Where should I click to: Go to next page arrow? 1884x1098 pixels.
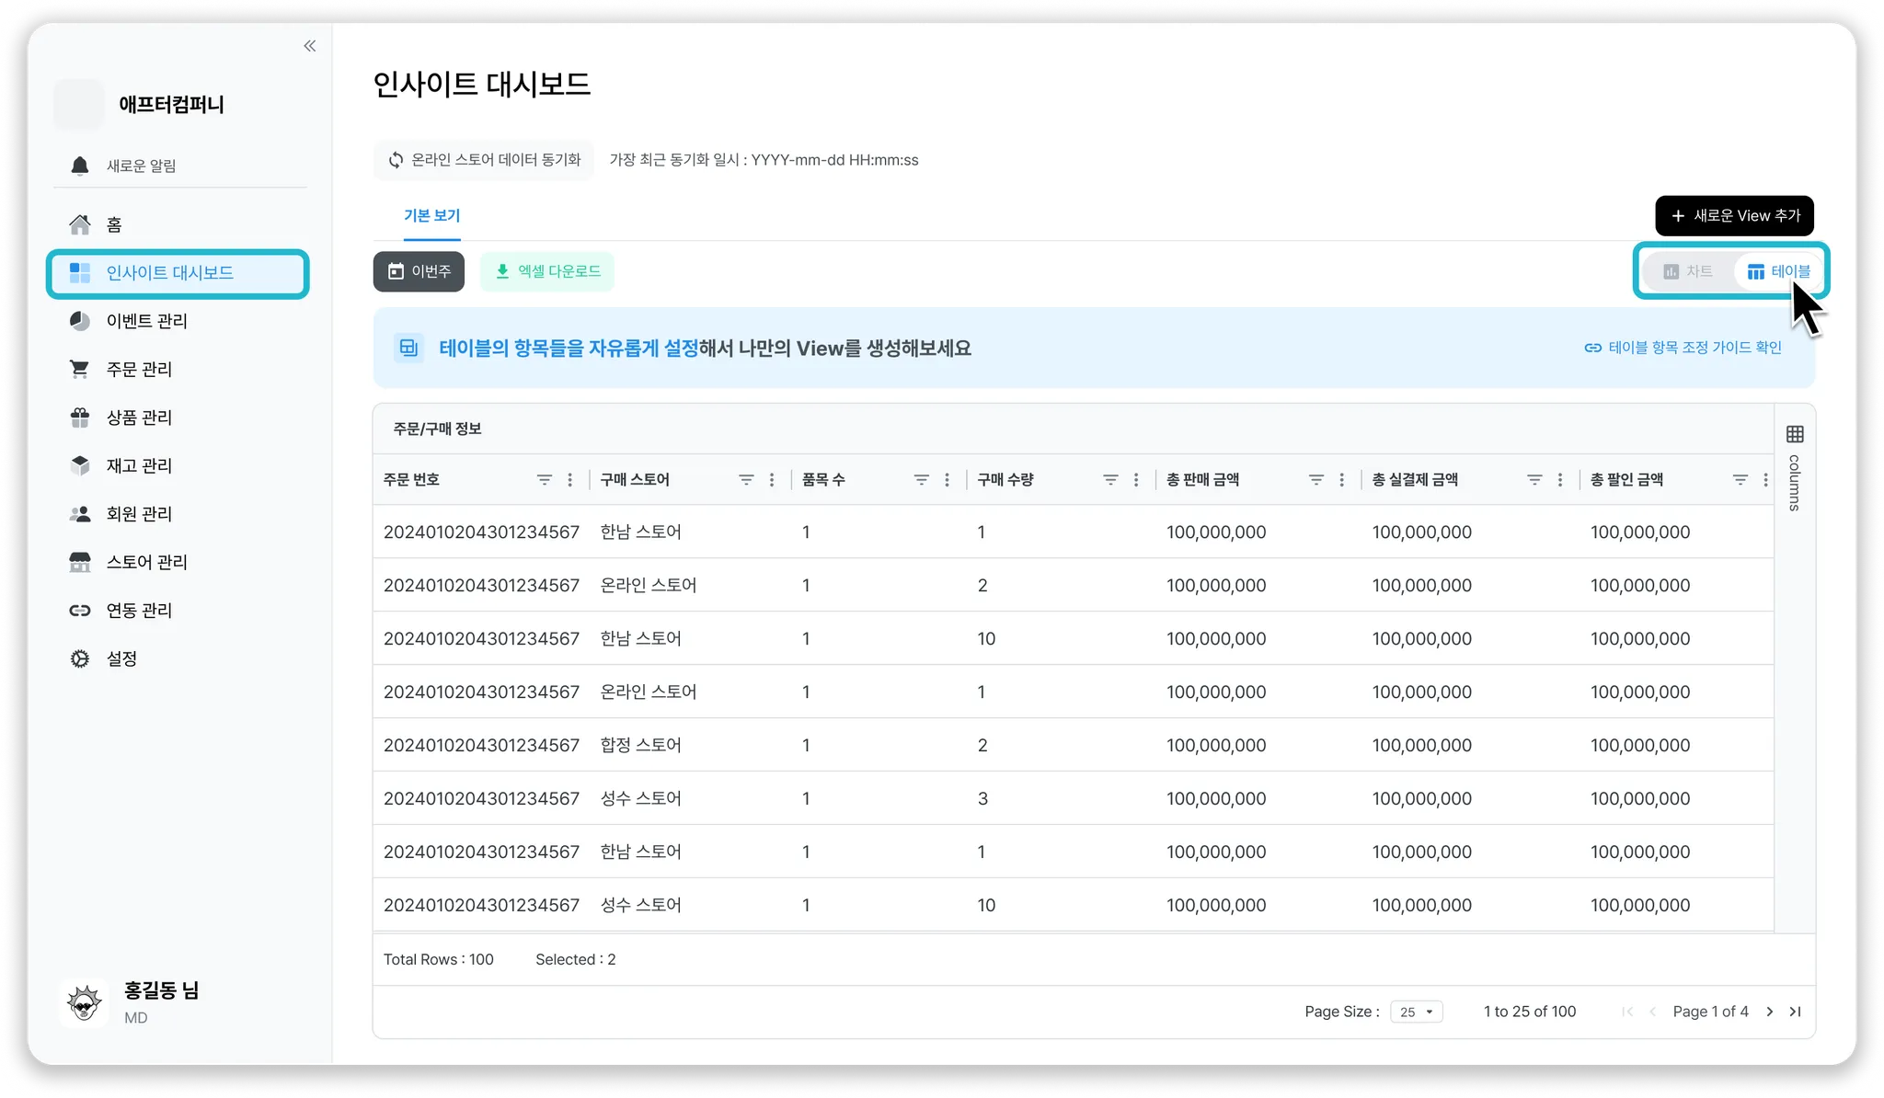(x=1770, y=1012)
